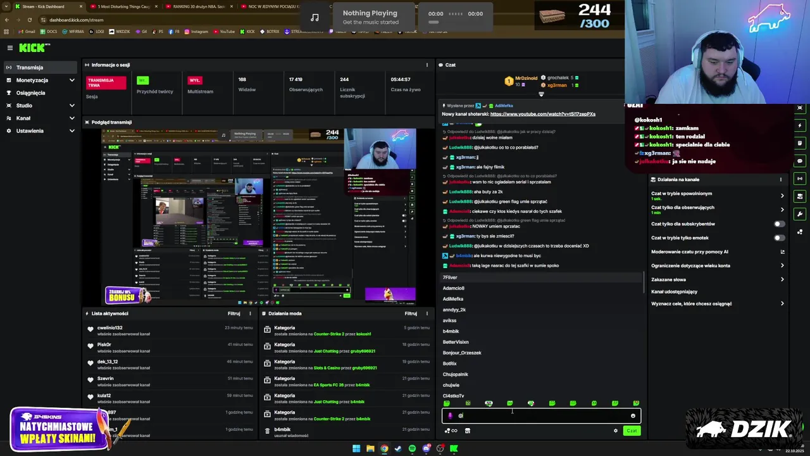
Task: Open the emoji picker in the chat box
Action: point(633,415)
